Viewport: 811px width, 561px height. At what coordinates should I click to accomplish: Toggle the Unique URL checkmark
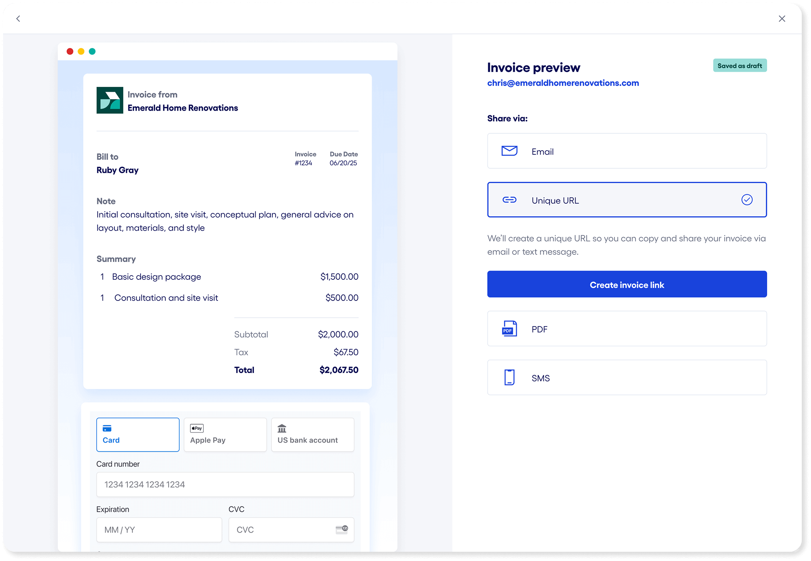[x=746, y=200]
